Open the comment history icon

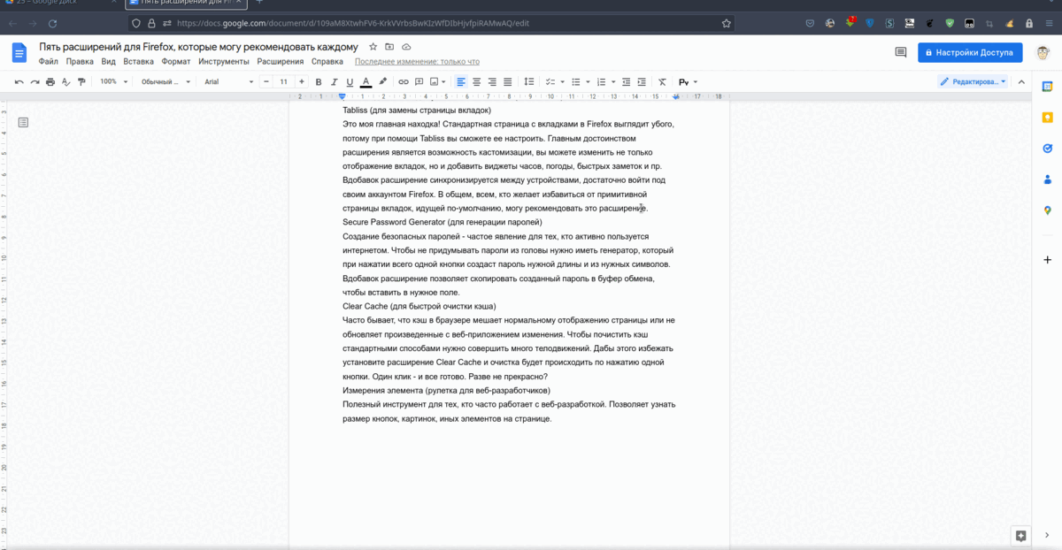(901, 52)
